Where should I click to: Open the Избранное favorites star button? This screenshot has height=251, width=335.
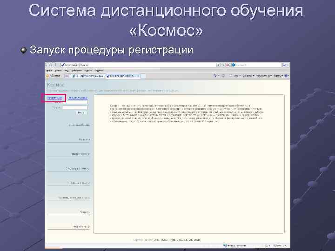coord(53,76)
